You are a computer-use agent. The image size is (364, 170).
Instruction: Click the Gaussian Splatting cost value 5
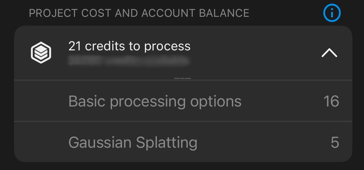point(335,142)
